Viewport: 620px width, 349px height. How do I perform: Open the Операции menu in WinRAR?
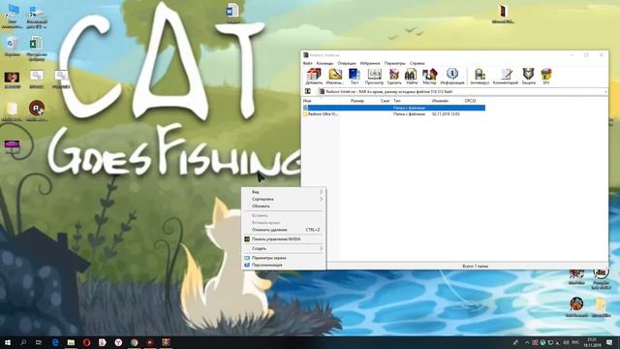click(347, 63)
